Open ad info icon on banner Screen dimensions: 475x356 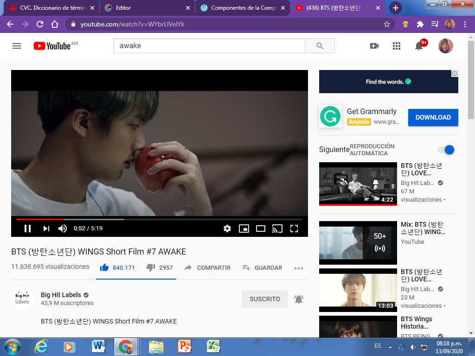[x=455, y=74]
